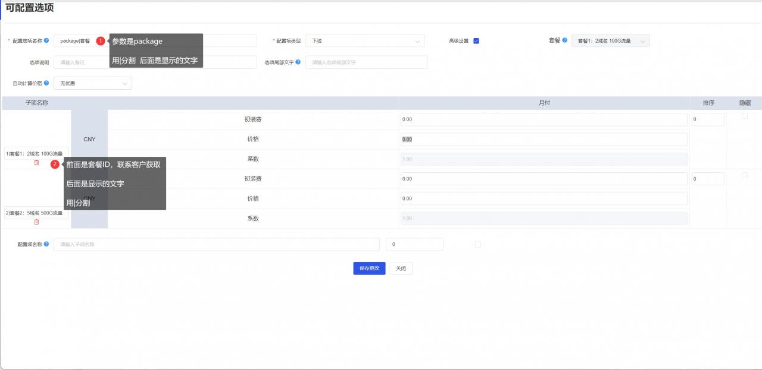This screenshot has width=762, height=370.
Task: Check the 隐藏 box for second sub-item
Action: click(745, 175)
